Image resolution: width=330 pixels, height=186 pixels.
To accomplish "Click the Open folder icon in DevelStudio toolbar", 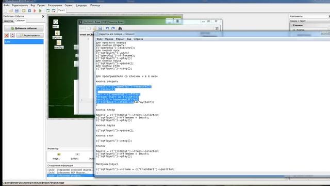I will click(11, 10).
